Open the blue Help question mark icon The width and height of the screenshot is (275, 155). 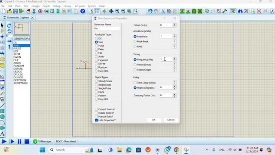pyautogui.click(x=82, y=11)
